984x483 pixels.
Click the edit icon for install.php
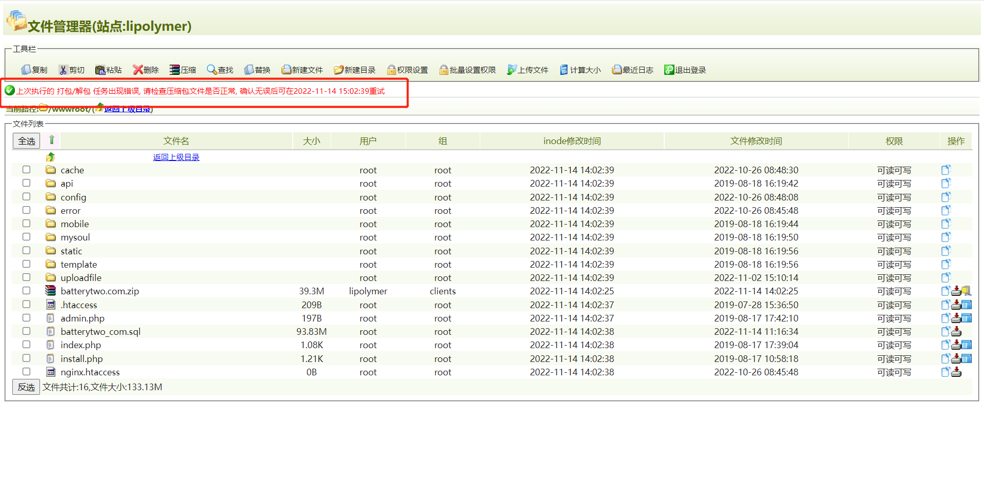(967, 358)
